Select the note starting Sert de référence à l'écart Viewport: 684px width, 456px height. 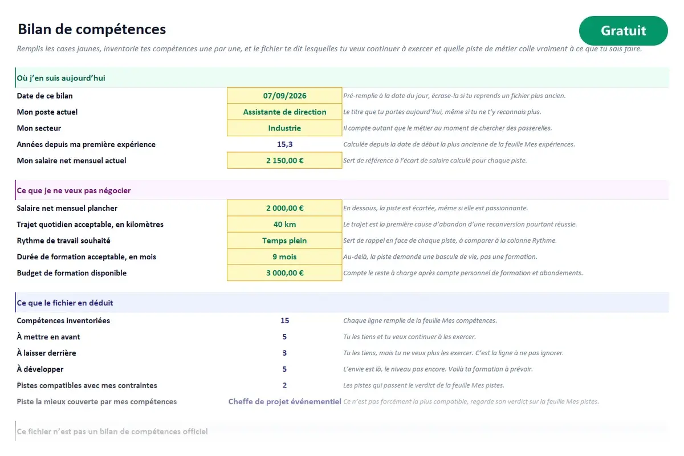(x=435, y=161)
